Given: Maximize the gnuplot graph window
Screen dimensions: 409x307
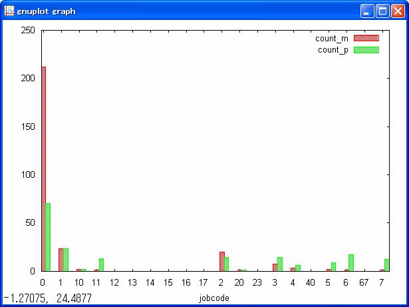Looking at the screenshot, I should (382, 11).
